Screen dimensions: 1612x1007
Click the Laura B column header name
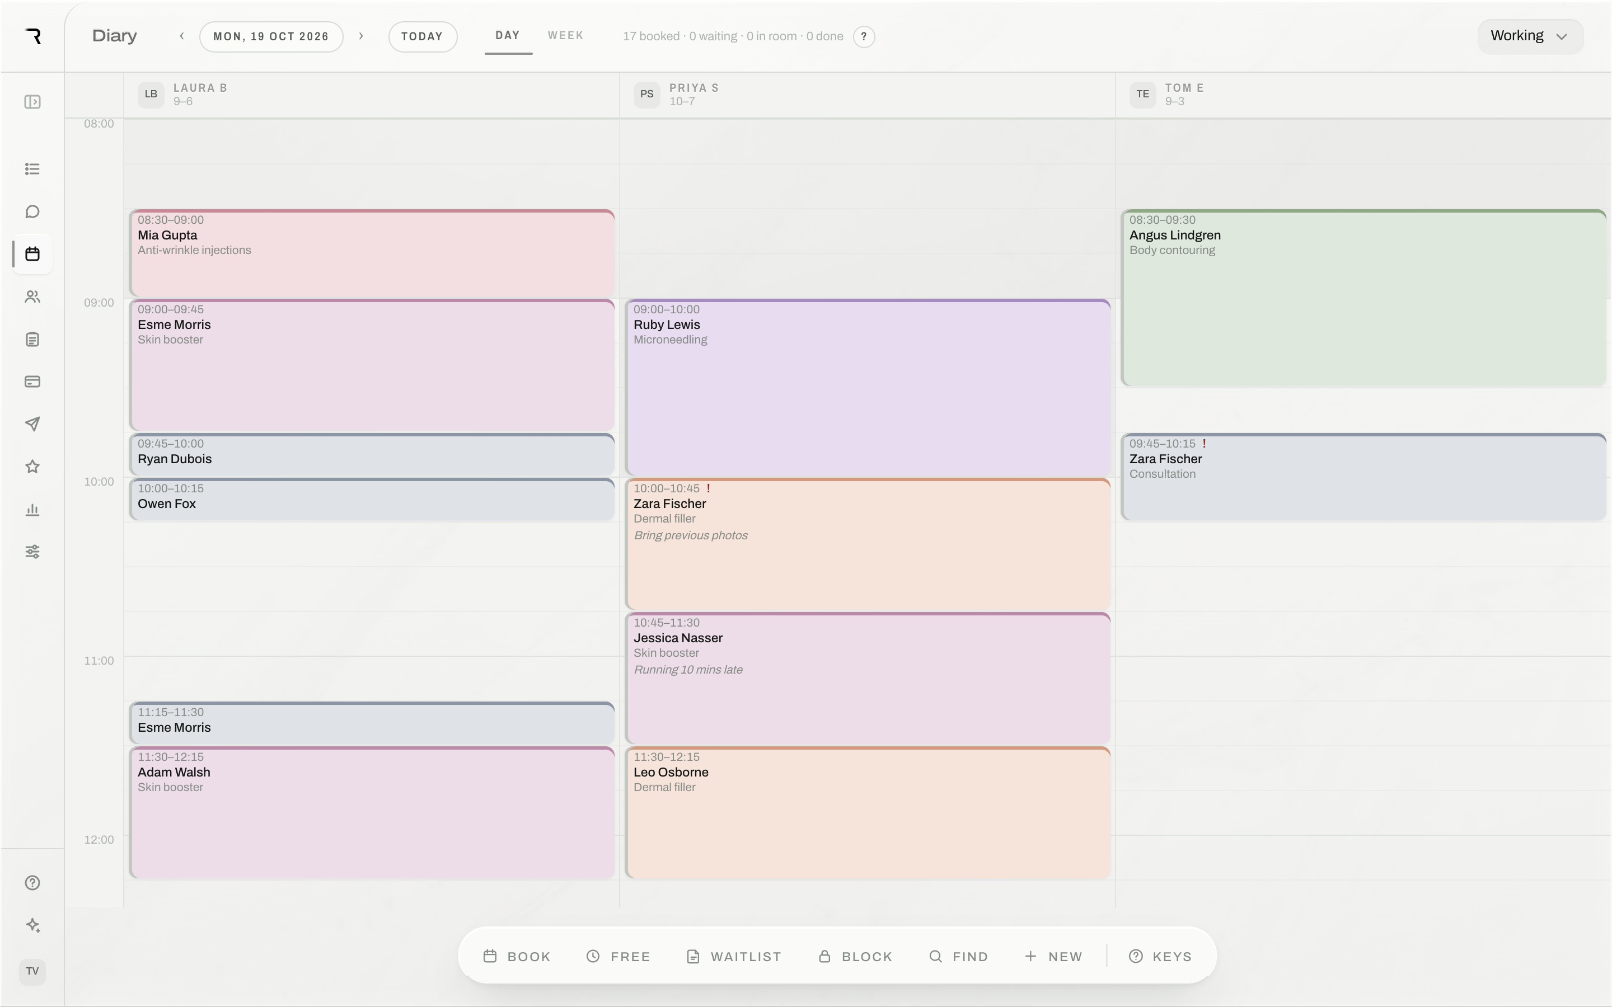tap(200, 88)
